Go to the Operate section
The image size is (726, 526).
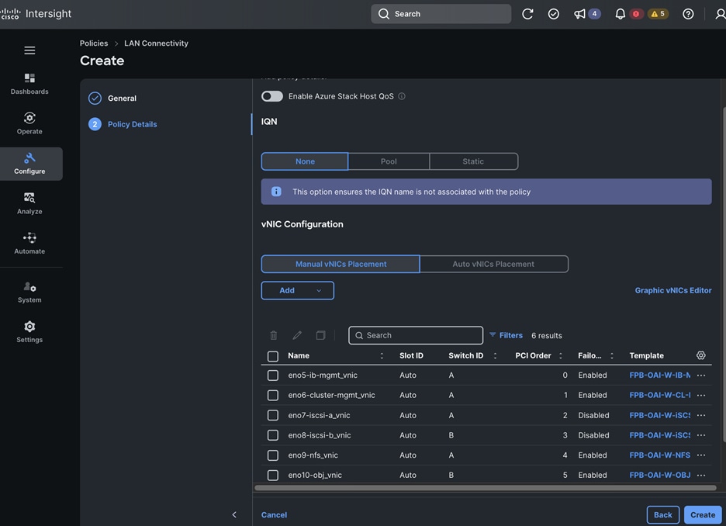29,123
